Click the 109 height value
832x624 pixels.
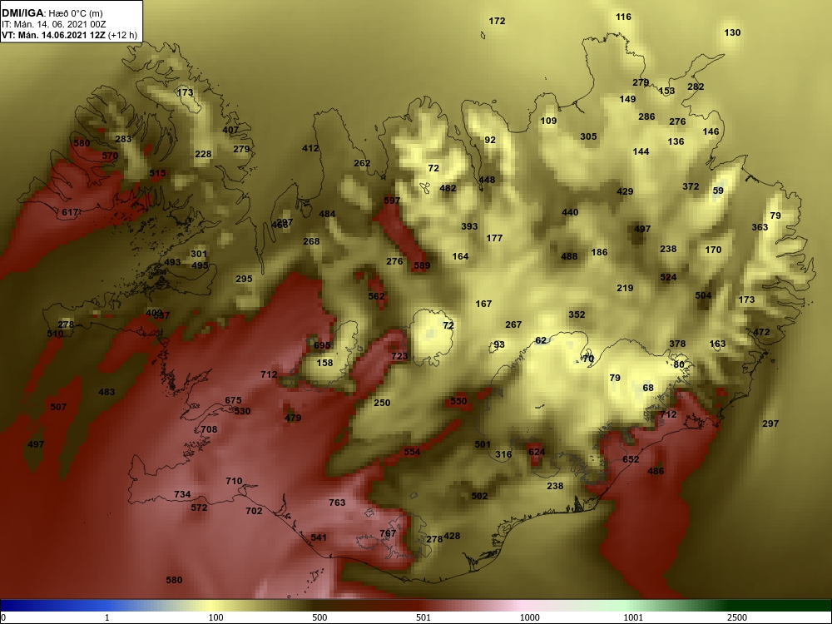click(x=548, y=121)
